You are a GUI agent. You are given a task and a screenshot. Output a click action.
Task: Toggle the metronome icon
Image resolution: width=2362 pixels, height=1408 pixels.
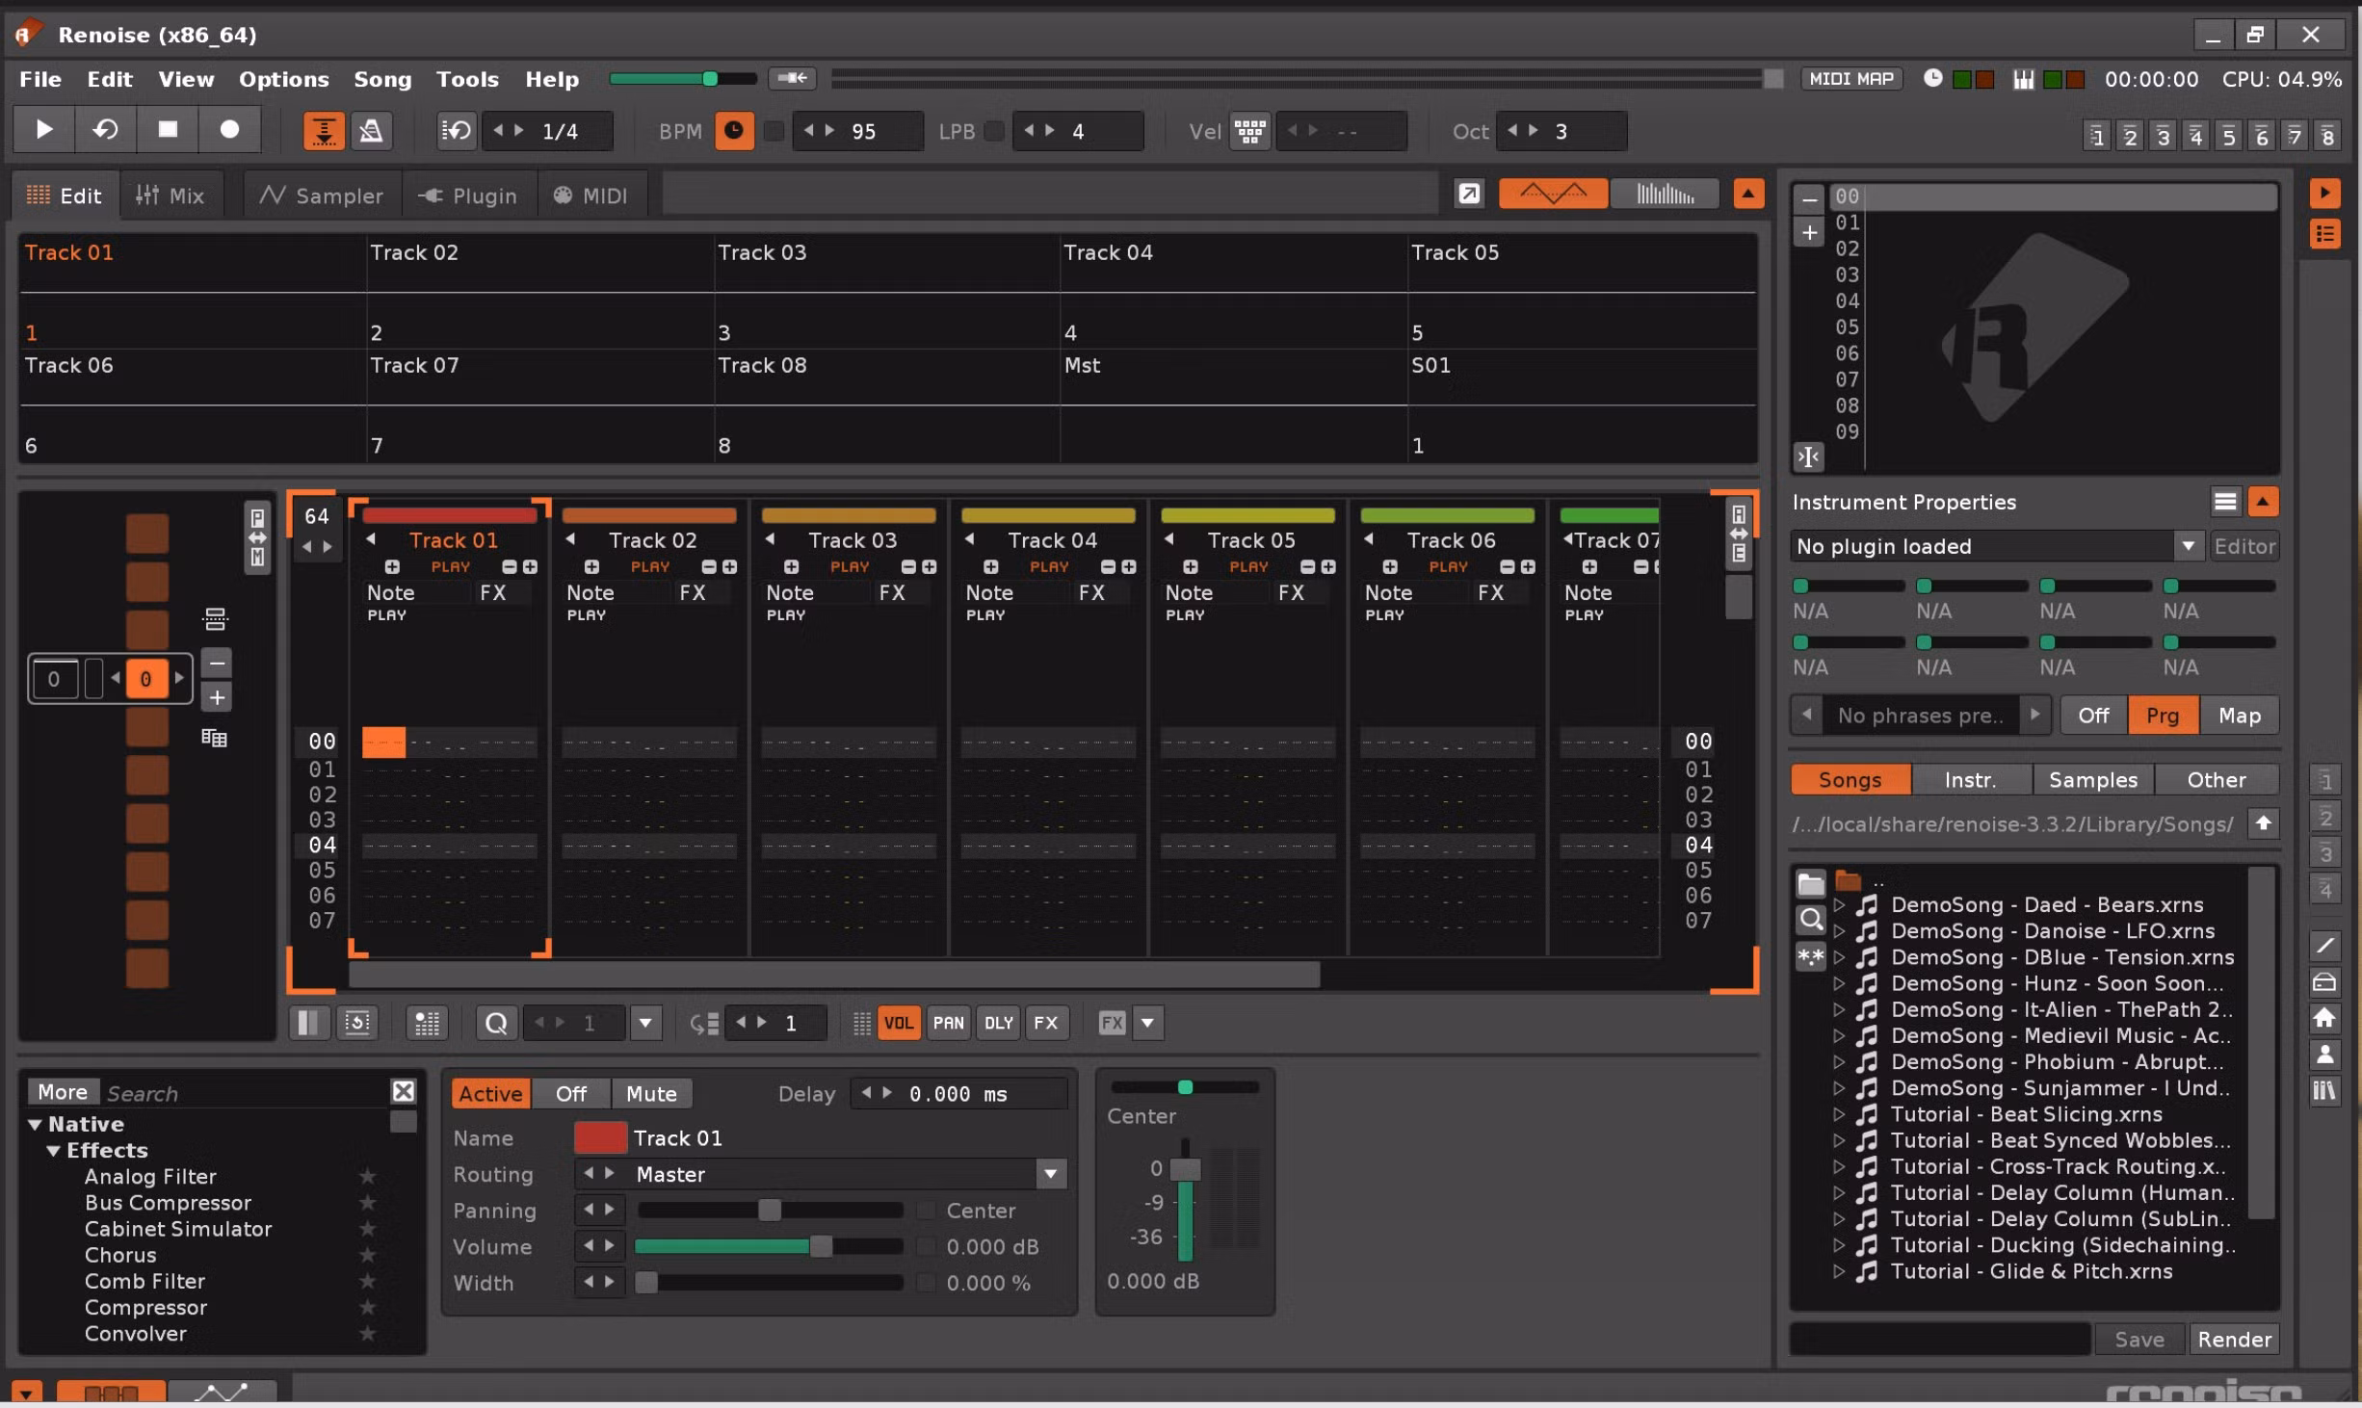click(371, 131)
